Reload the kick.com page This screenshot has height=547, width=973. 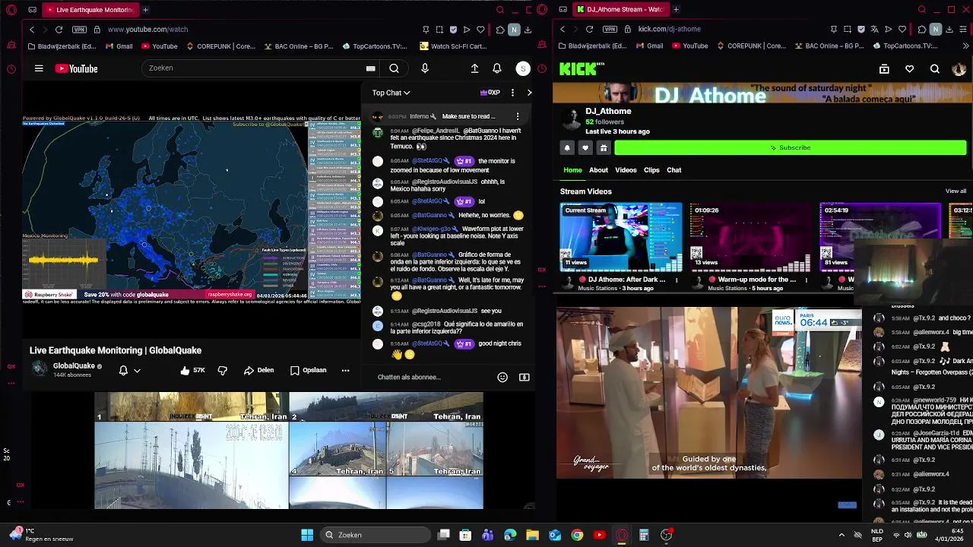click(589, 29)
